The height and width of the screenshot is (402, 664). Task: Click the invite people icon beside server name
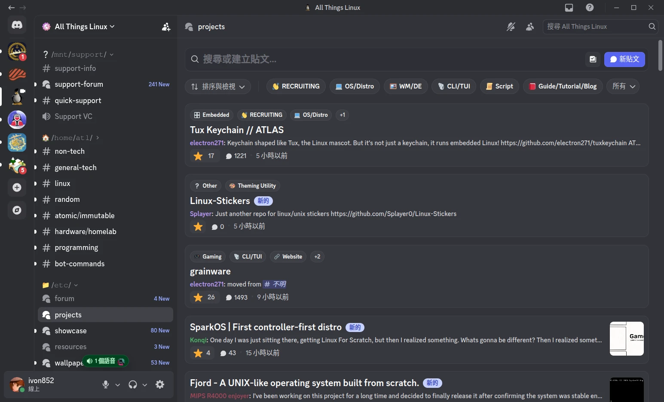click(166, 27)
